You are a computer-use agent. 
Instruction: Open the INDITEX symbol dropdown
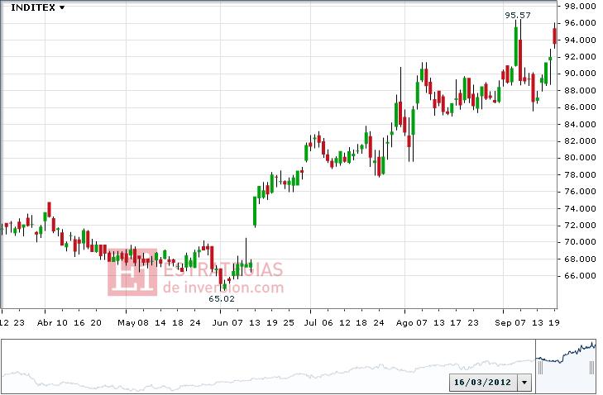[x=38, y=7]
